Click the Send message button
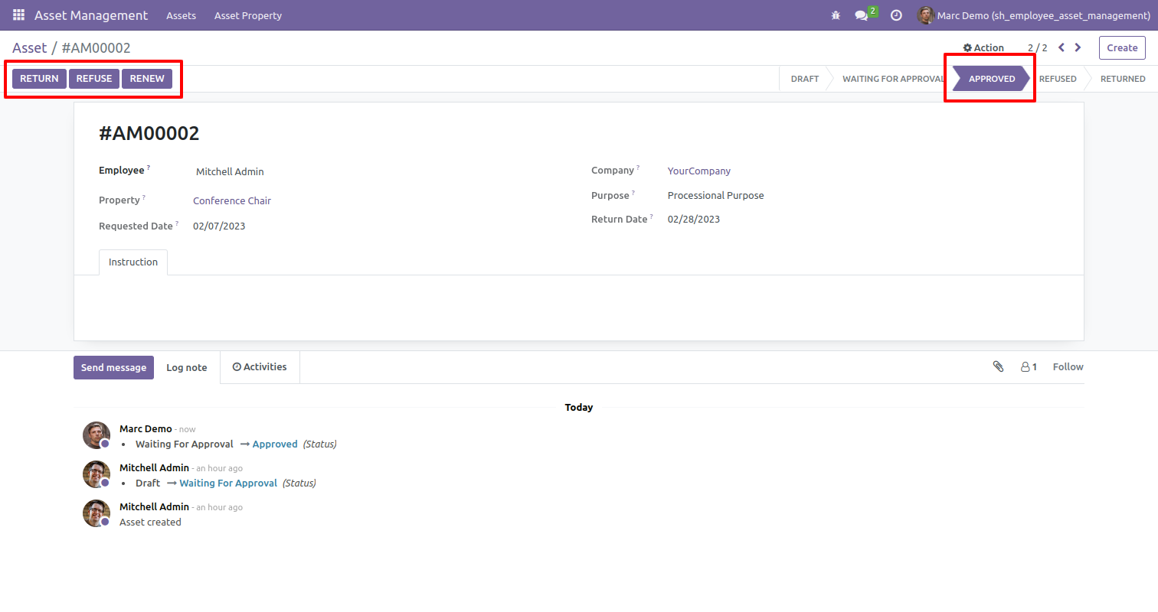The width and height of the screenshot is (1158, 612). 113,367
